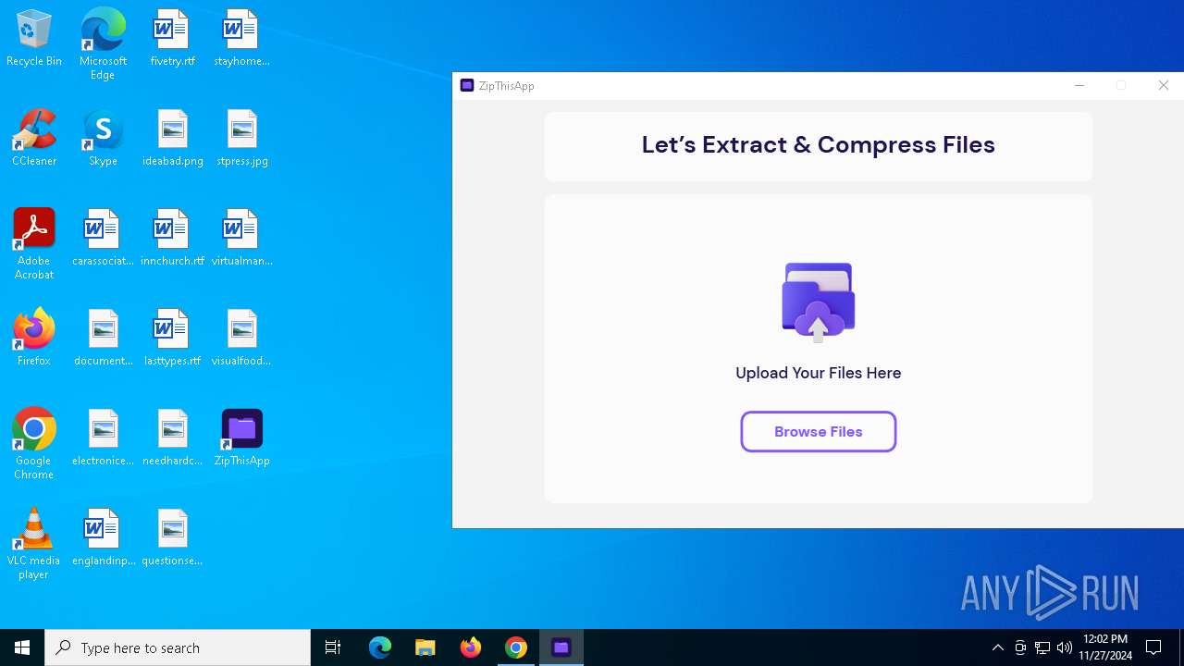Open File Explorer from taskbar
Image resolution: width=1184 pixels, height=666 pixels.
point(425,647)
